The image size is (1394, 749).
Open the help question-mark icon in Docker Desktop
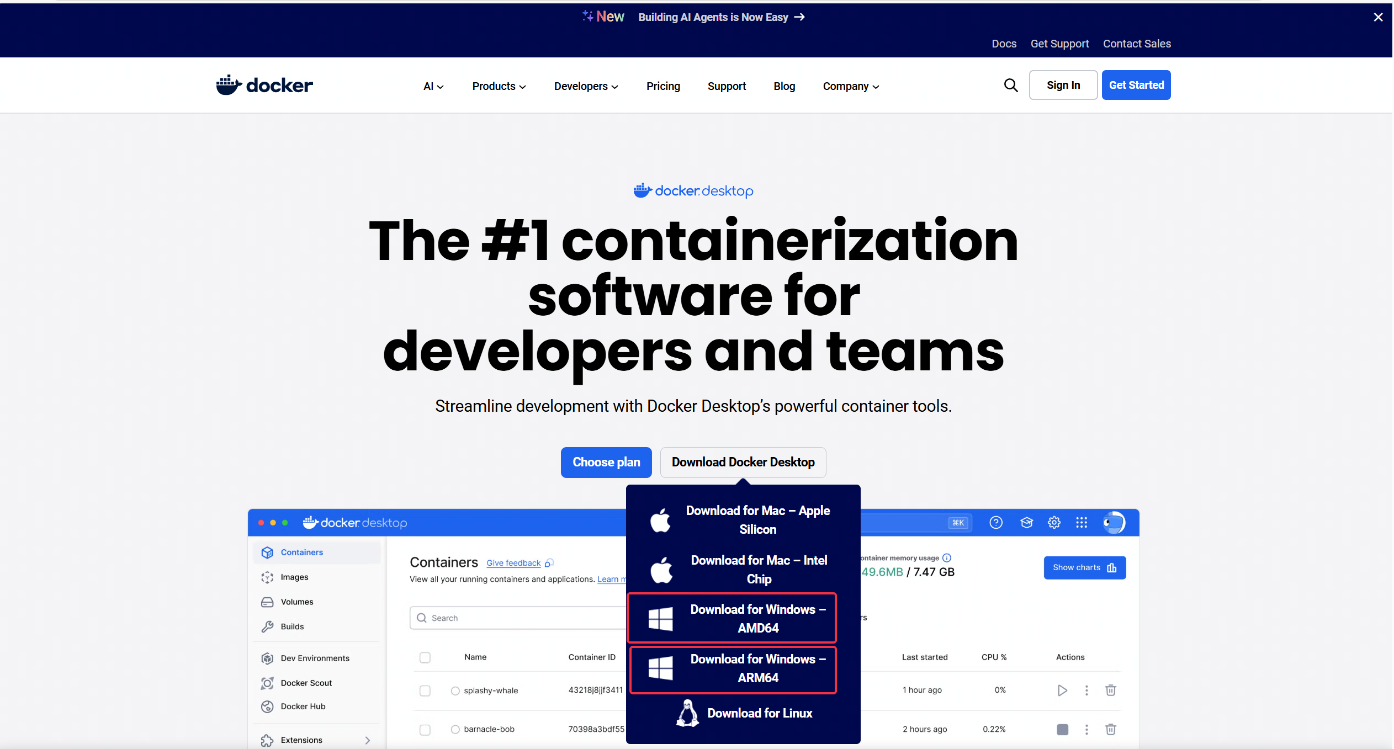coord(996,522)
